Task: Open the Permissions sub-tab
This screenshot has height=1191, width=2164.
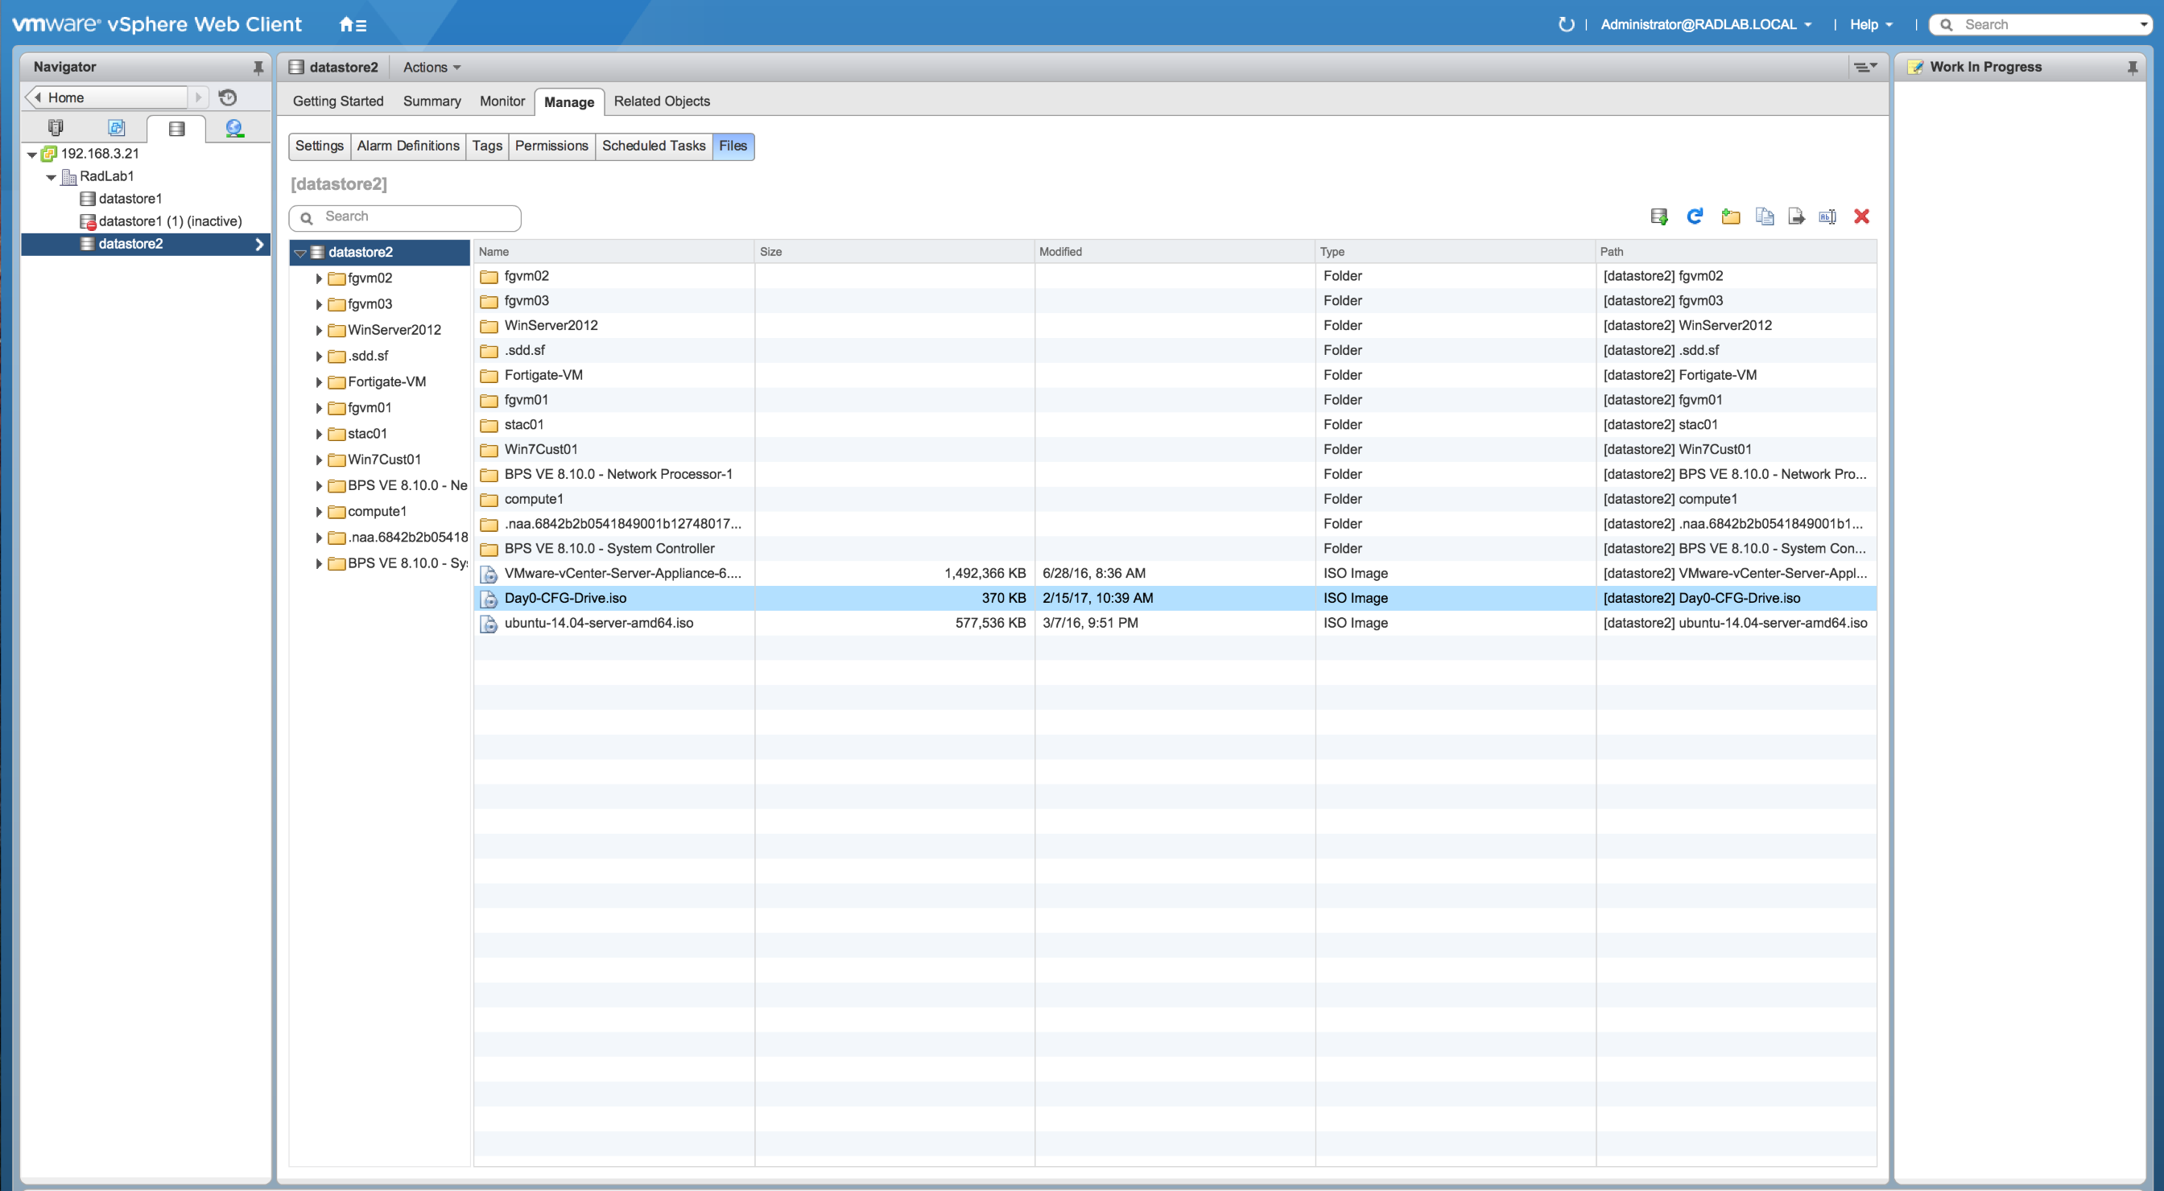Action: [551, 146]
